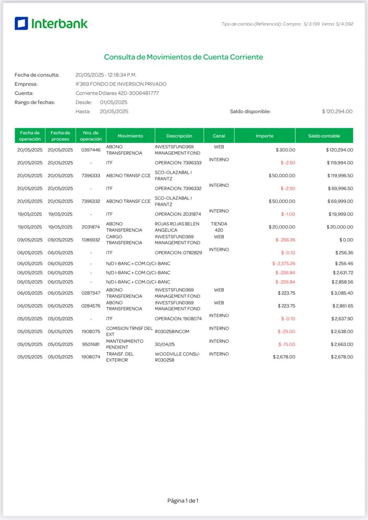
Task: Click the WOODVILLE CONSU-R030258 description
Action: [x=177, y=357]
